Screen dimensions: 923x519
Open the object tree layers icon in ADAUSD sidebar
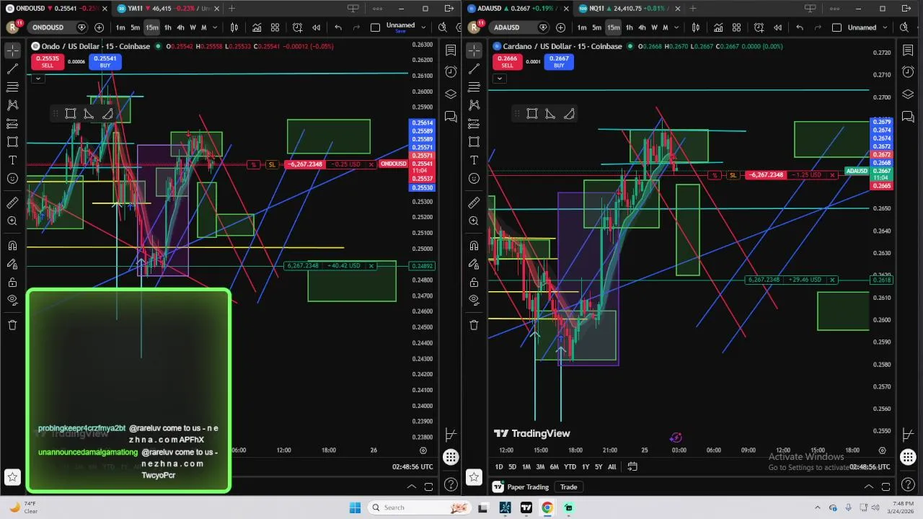pos(908,94)
